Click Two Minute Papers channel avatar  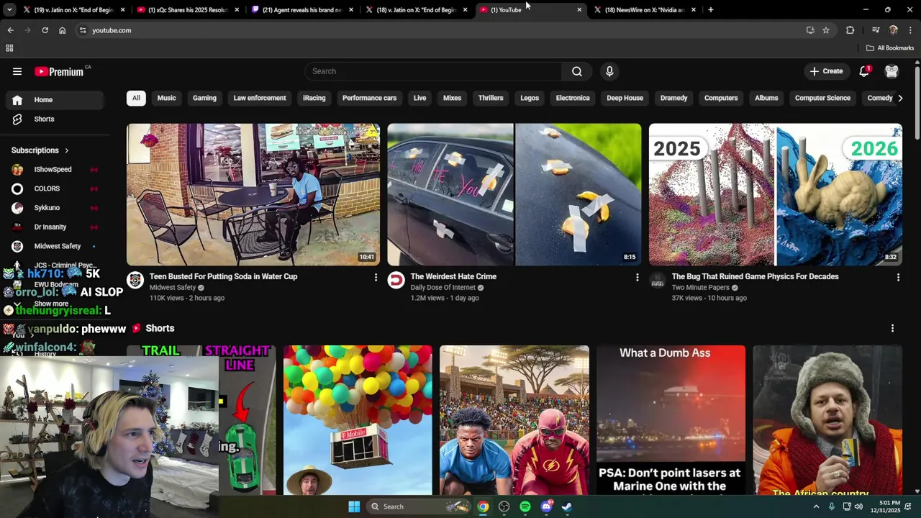click(658, 280)
